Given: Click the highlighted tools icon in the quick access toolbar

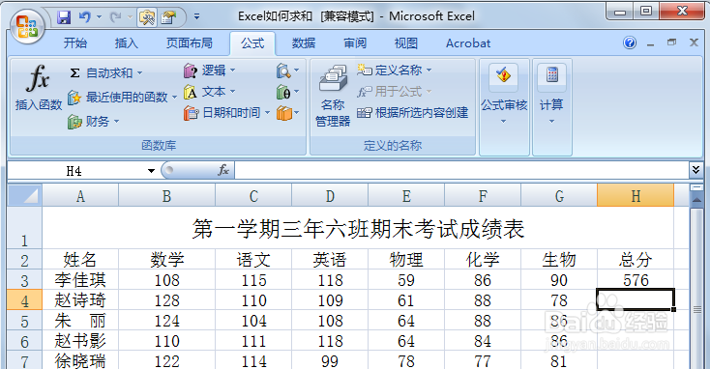Looking at the screenshot, I should point(147,17).
